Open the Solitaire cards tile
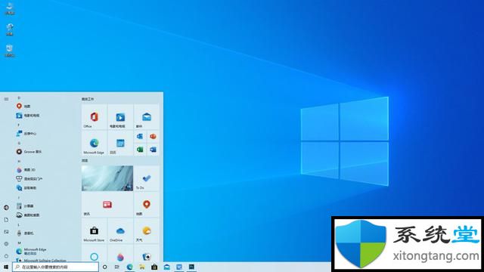The image size is (484, 272). point(146,254)
